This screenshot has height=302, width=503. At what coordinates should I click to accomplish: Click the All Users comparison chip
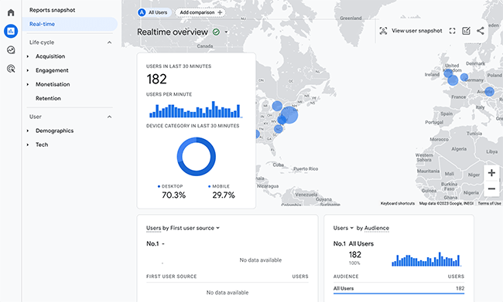coord(154,12)
